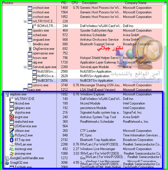Click the spoolsv.exe window icon
Viewport: 168px width, 170px height.
pos(30,31)
